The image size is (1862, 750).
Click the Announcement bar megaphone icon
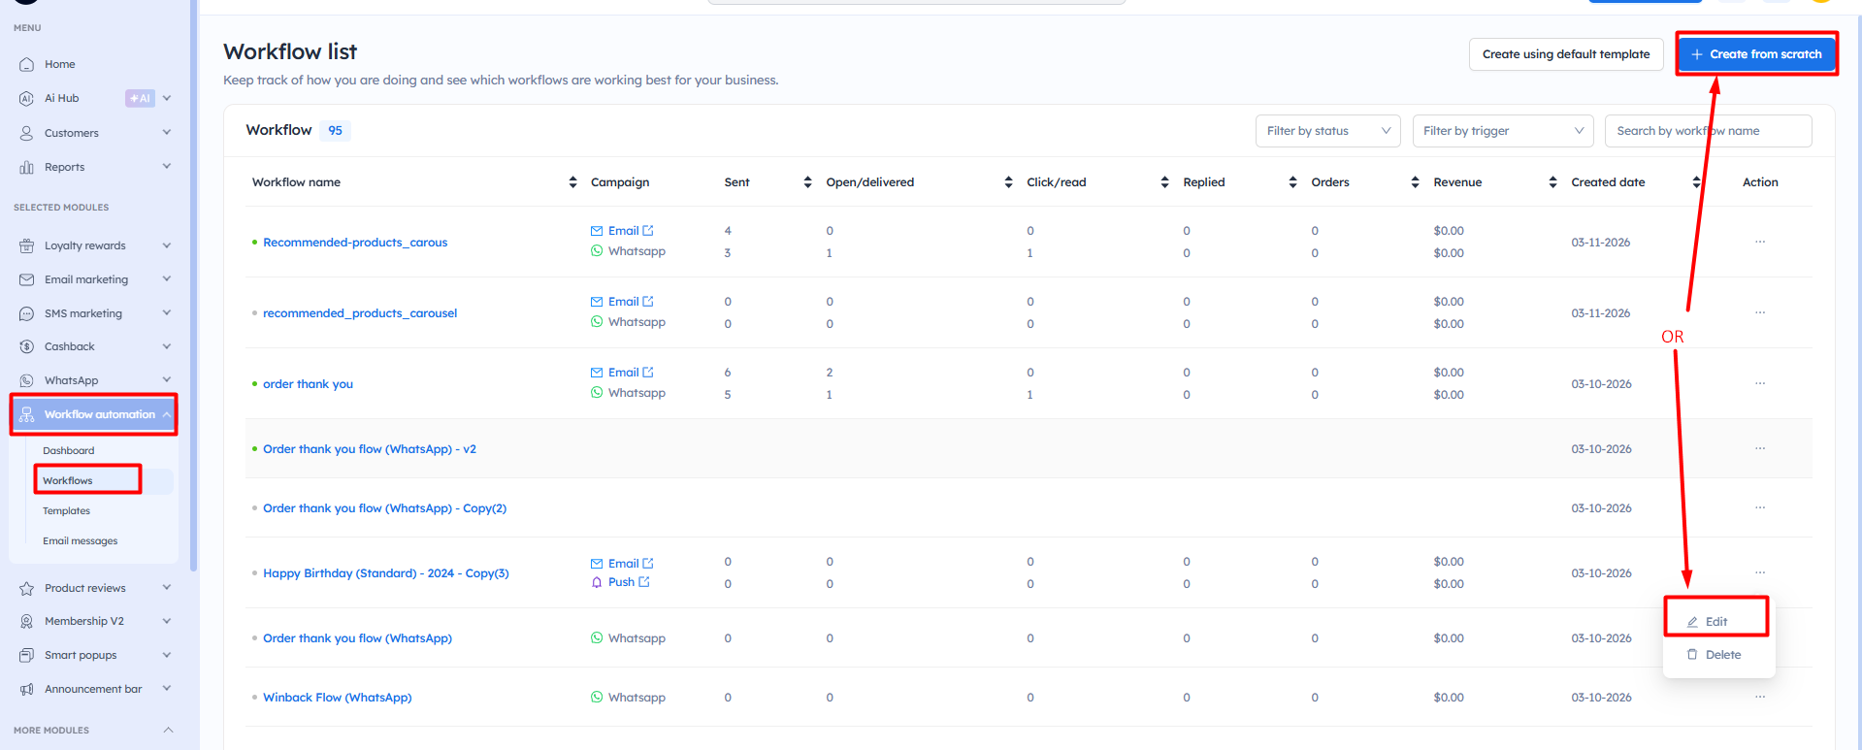point(26,689)
